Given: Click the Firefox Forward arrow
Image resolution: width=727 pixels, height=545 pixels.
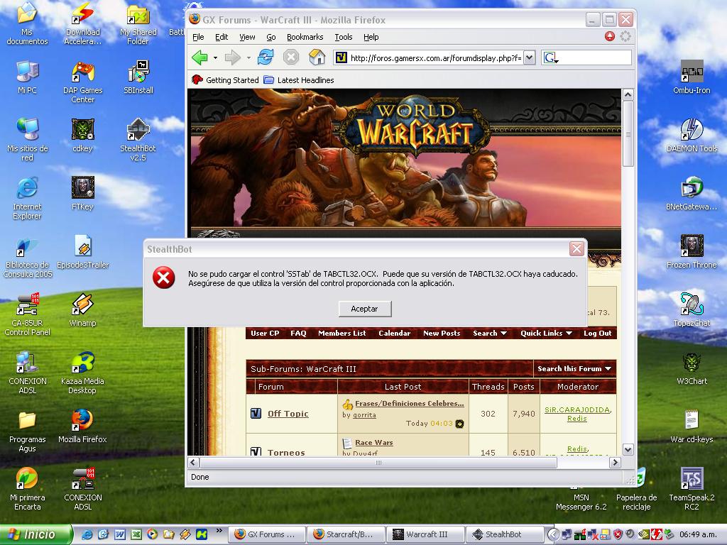Looking at the screenshot, I should 232,57.
